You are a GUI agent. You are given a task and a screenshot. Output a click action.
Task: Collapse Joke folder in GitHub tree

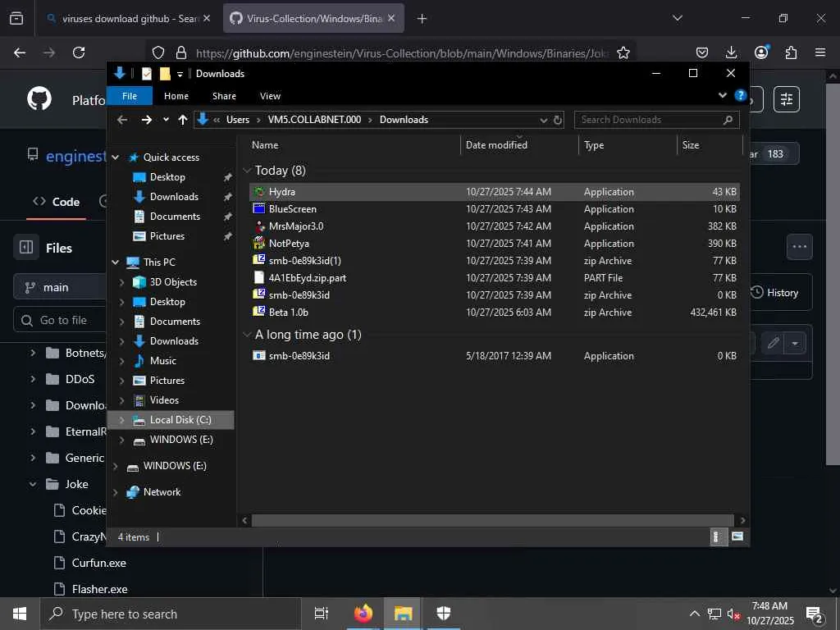33,484
